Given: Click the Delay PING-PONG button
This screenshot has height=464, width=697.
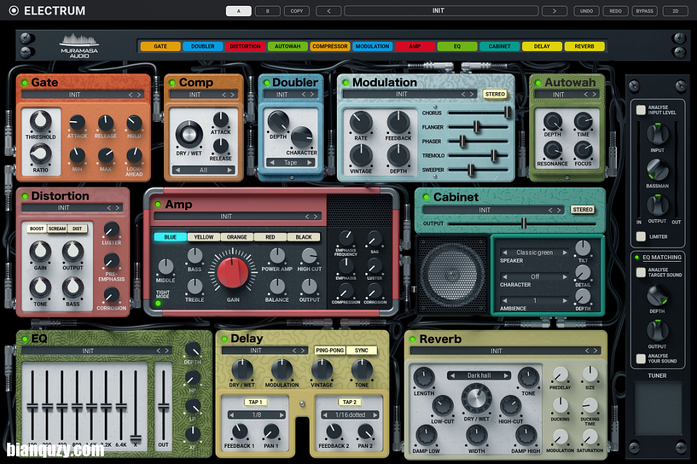Looking at the screenshot, I should pyautogui.click(x=329, y=351).
